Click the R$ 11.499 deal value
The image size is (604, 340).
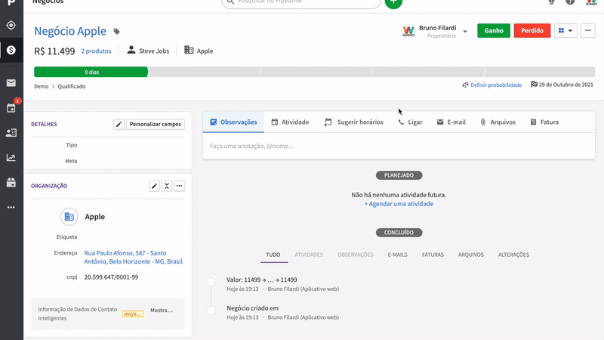pyautogui.click(x=54, y=51)
